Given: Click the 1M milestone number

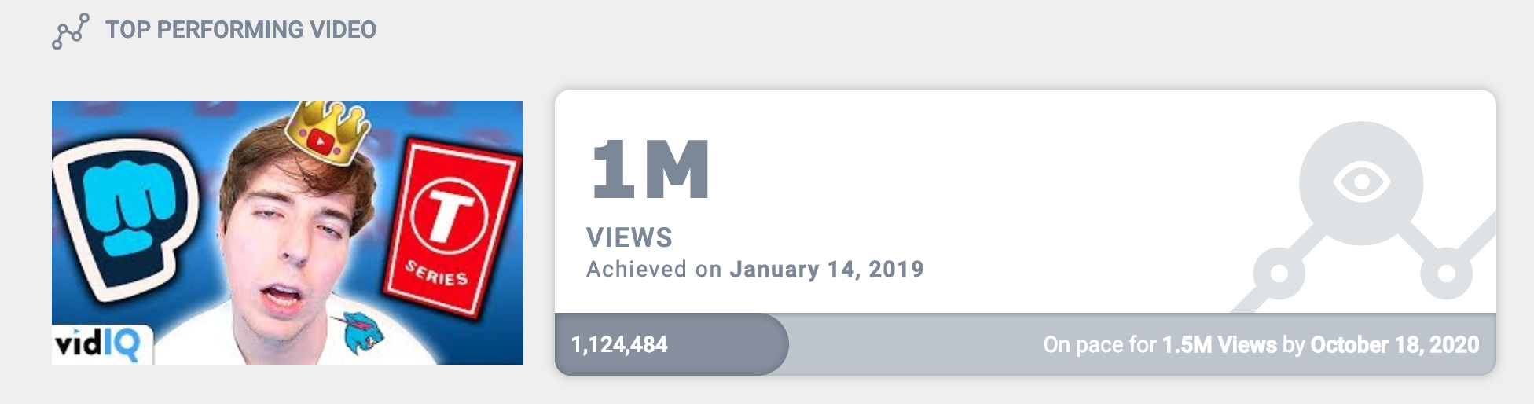Looking at the screenshot, I should pos(651,169).
